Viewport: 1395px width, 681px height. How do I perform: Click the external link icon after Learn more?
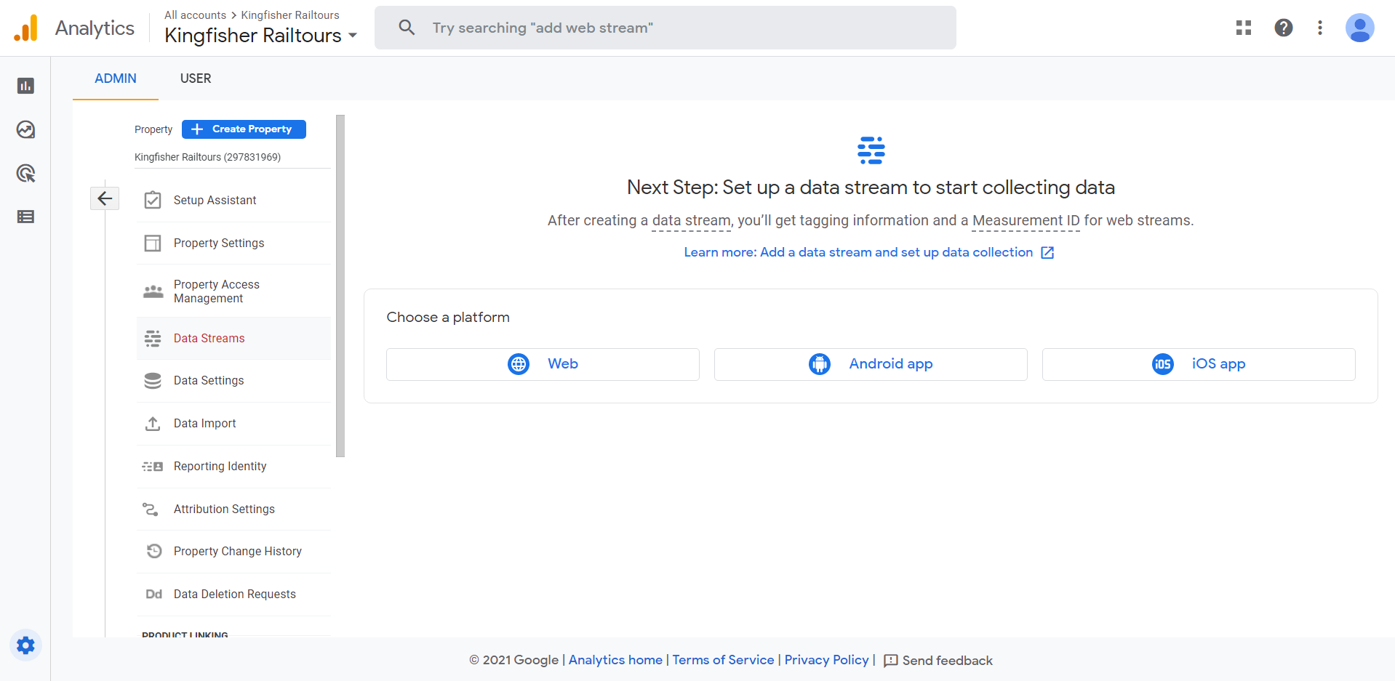(x=1047, y=252)
